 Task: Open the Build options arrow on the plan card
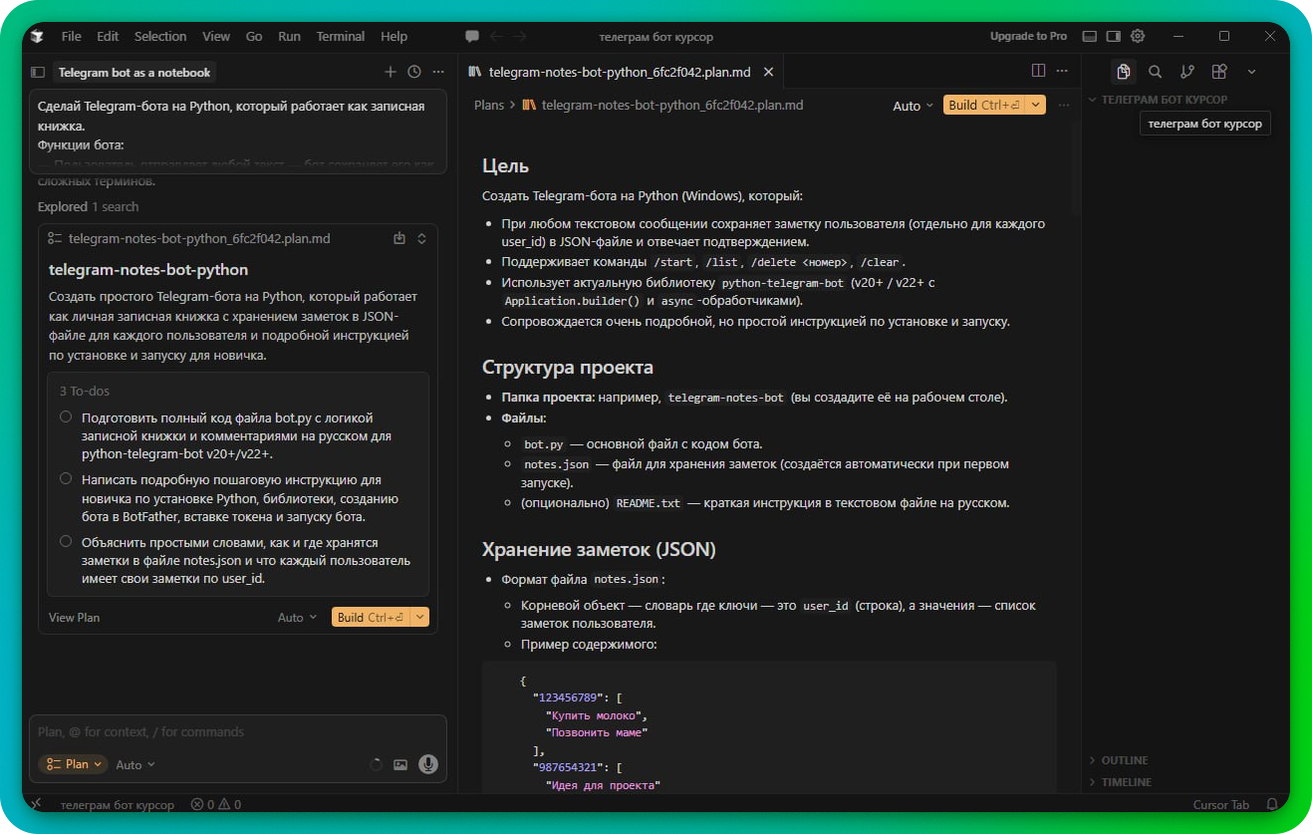coord(420,618)
